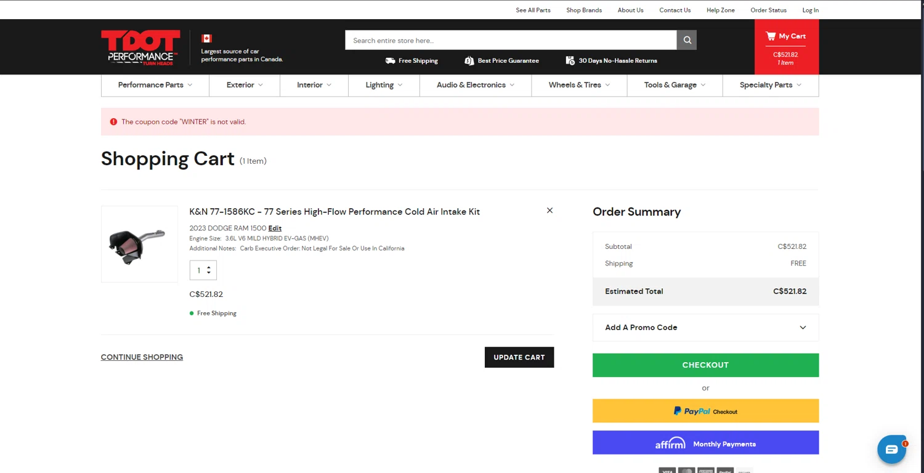Open the chat support bubble
Image resolution: width=924 pixels, height=473 pixels.
[x=891, y=450]
